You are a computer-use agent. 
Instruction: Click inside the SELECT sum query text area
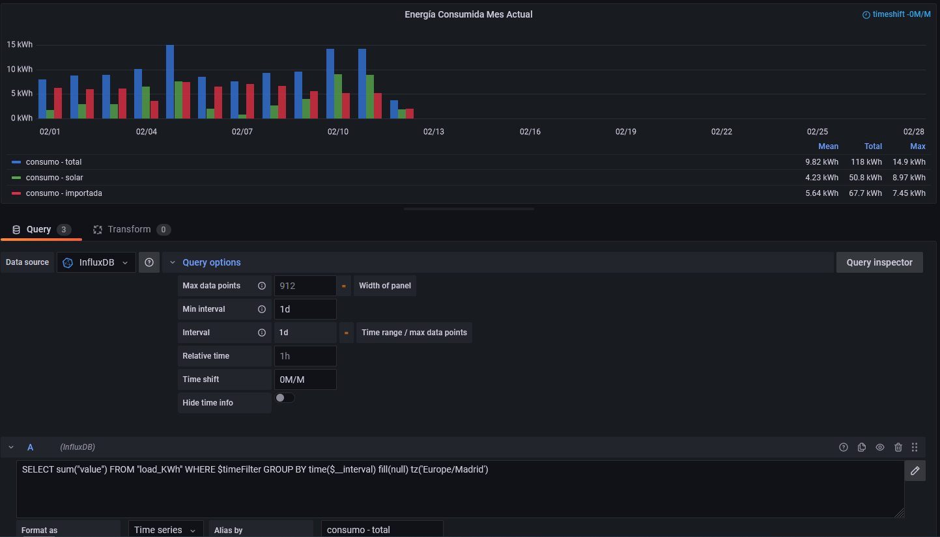[x=460, y=489]
